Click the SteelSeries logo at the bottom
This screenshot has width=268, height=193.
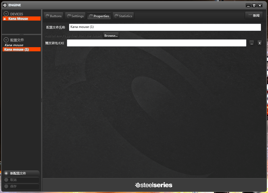154,185
